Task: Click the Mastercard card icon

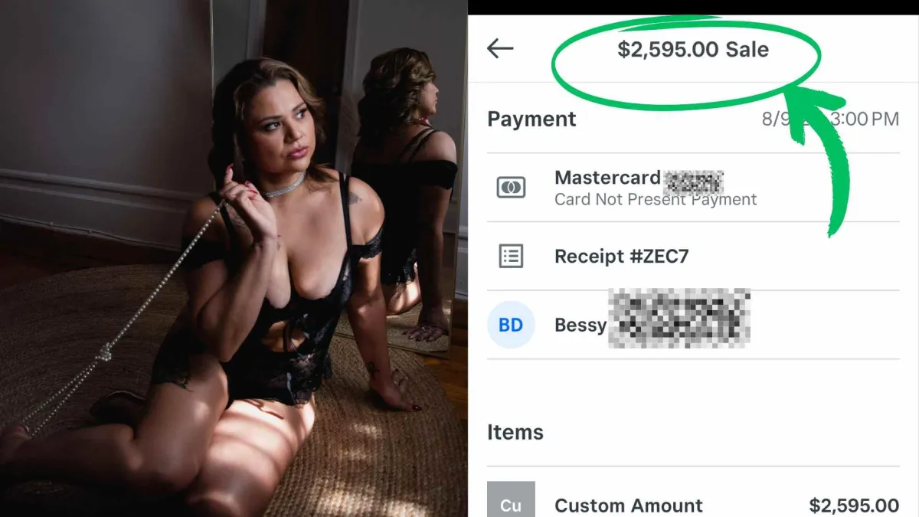Action: click(x=511, y=188)
